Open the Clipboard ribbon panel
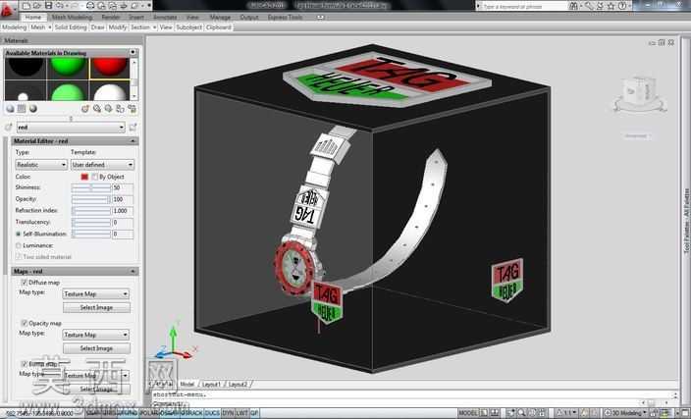 (x=219, y=27)
